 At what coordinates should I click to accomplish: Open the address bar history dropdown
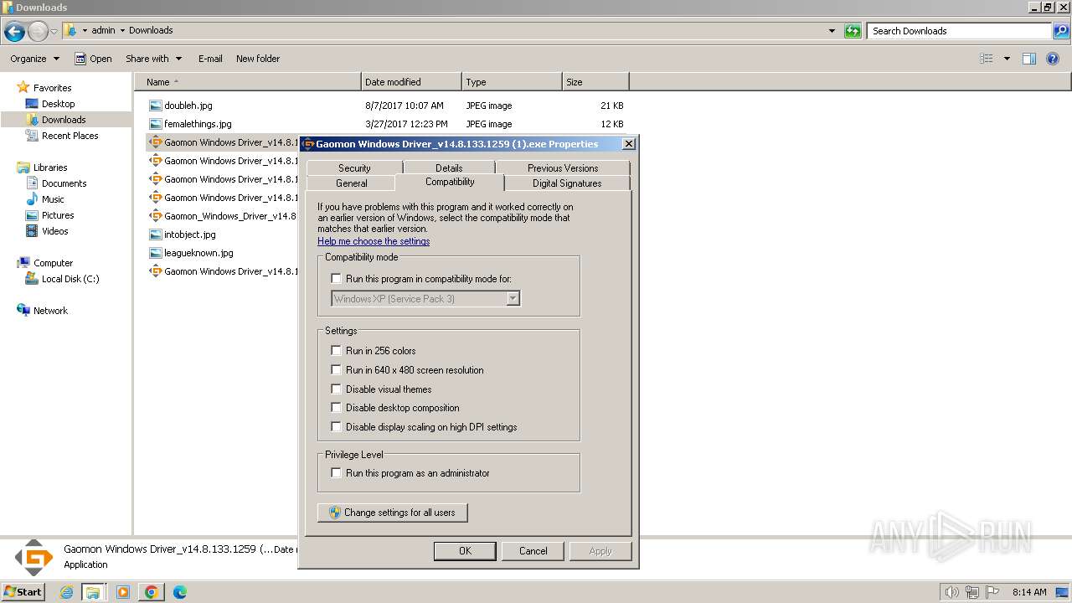click(832, 31)
